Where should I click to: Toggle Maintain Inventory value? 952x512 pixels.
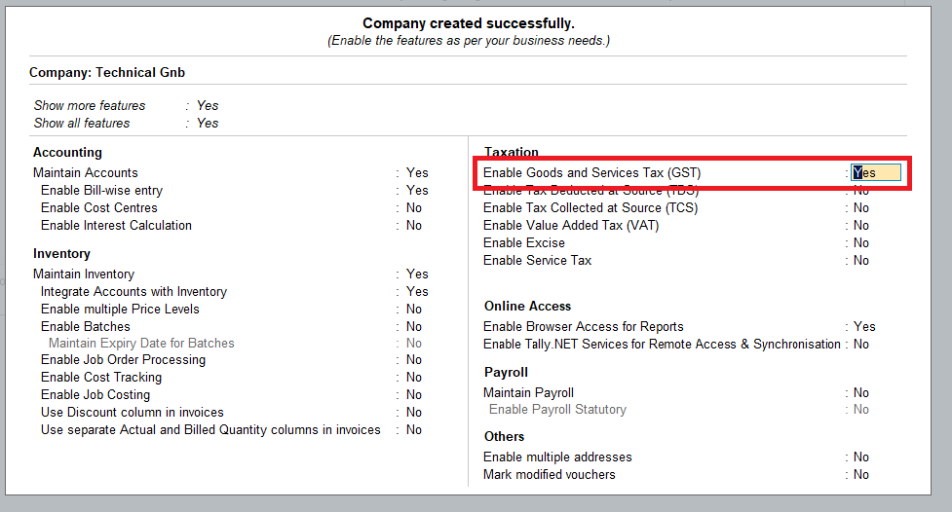[x=417, y=274]
